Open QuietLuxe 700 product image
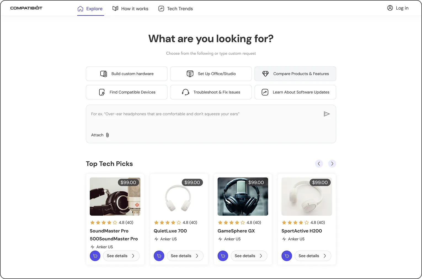The height and width of the screenshot is (279, 422). 179,196
